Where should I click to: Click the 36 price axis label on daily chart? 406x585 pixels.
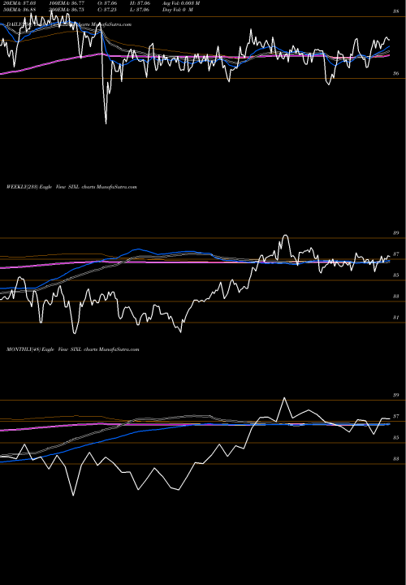pyautogui.click(x=395, y=73)
